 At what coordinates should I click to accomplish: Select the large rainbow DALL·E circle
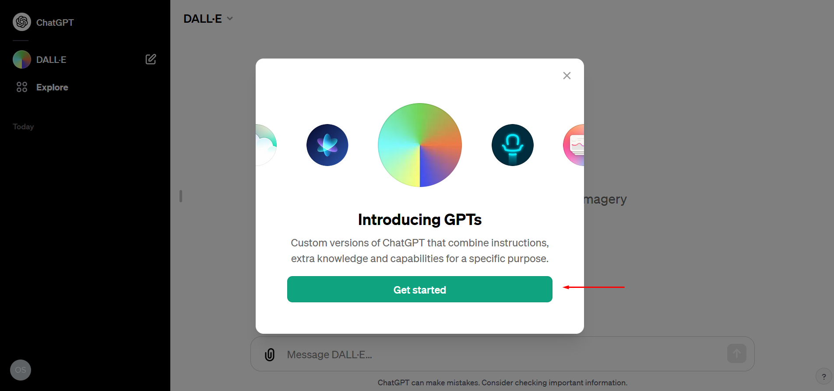(x=420, y=145)
